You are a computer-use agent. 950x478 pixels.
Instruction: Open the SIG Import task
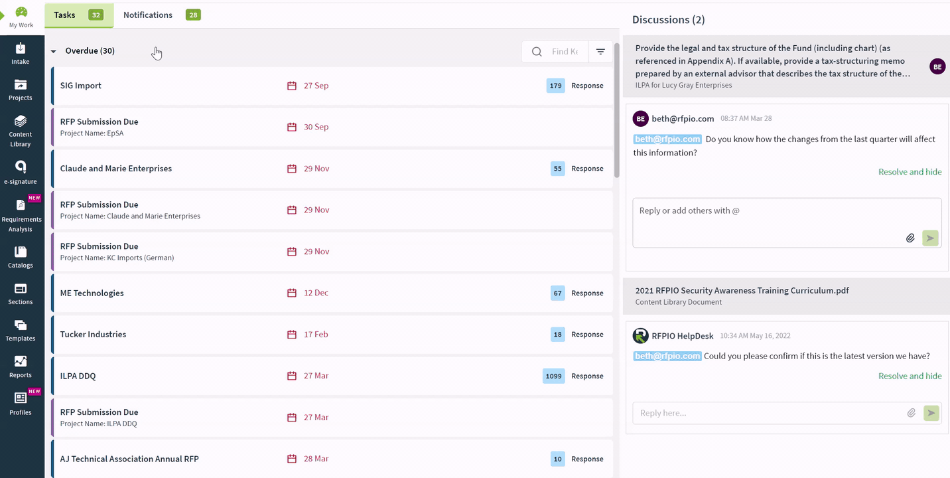[x=332, y=86]
